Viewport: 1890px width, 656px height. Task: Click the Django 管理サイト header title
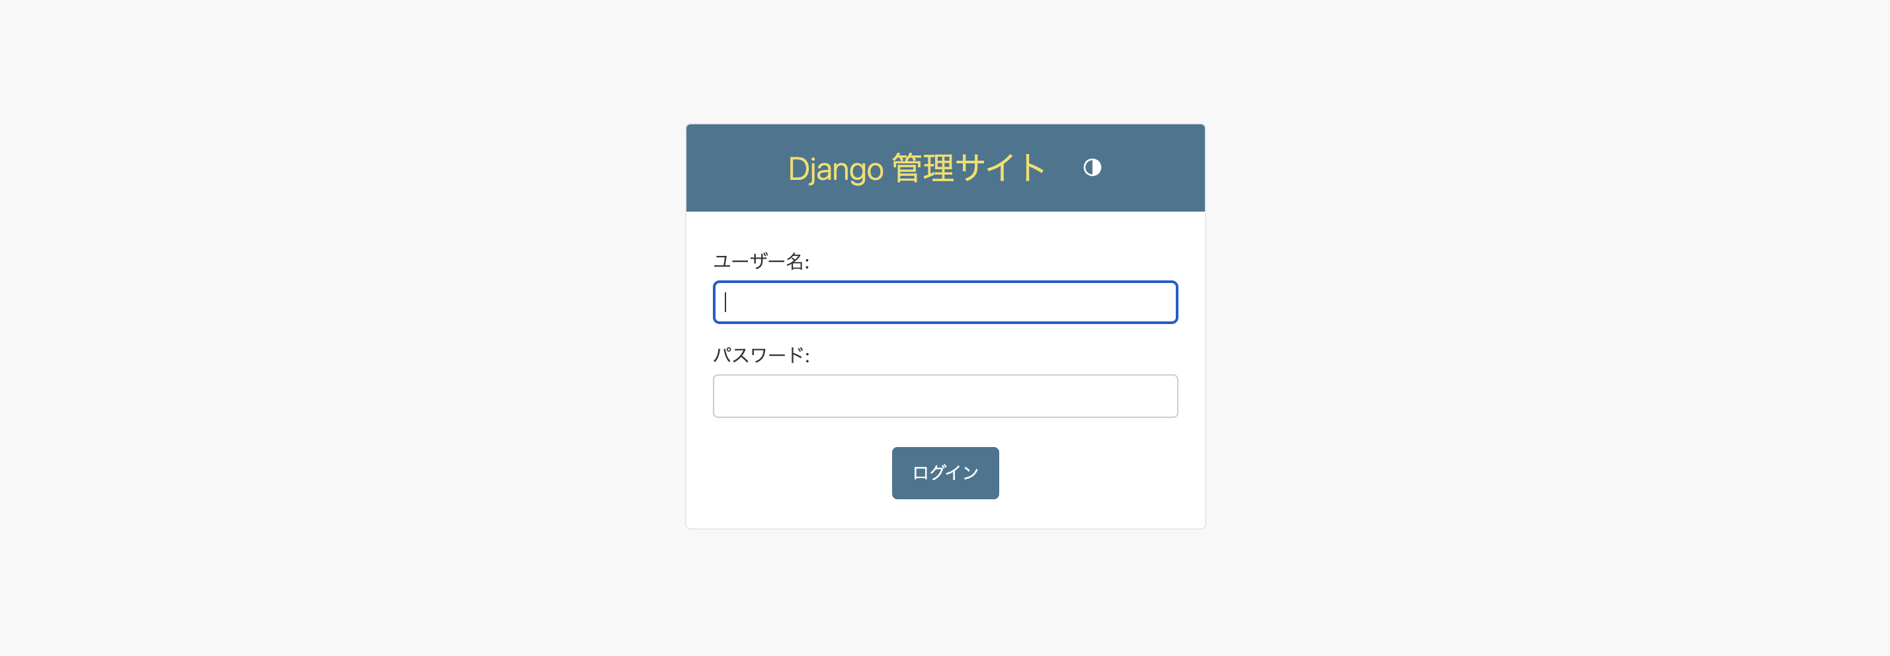click(x=916, y=167)
